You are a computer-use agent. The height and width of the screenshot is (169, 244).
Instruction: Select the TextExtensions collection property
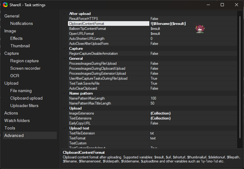click(80, 118)
